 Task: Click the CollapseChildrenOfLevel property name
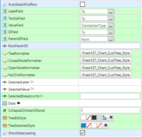tap(27, 111)
